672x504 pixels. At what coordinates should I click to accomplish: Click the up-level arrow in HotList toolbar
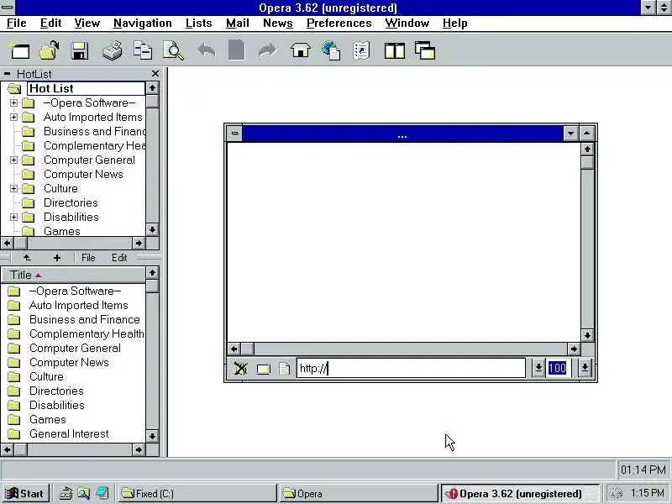27,258
